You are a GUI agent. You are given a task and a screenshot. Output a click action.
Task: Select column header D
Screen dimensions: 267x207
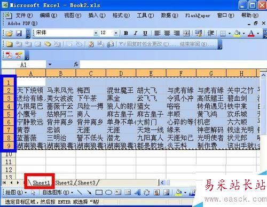[x=121, y=74]
